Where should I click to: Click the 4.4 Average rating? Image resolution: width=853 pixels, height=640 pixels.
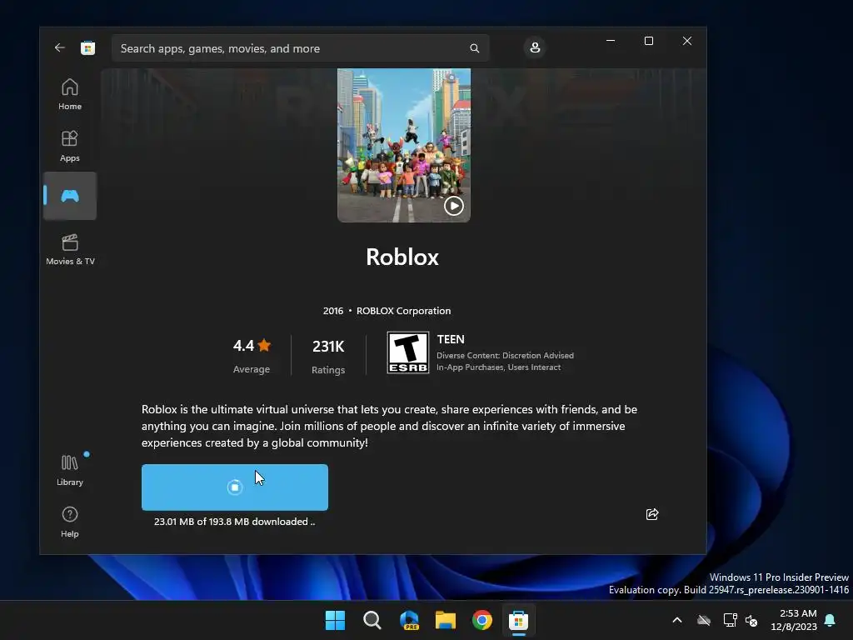click(x=252, y=355)
